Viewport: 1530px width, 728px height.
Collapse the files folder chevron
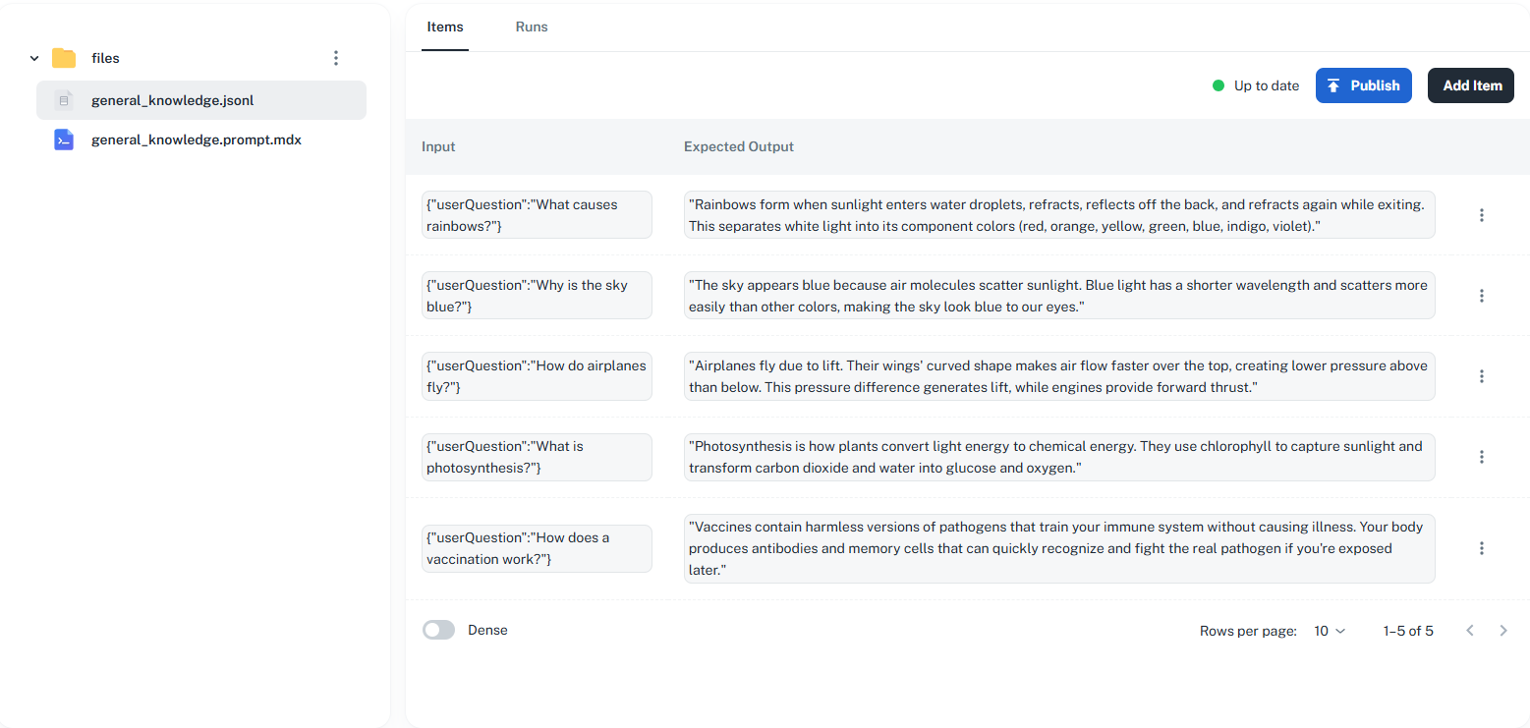pos(34,59)
